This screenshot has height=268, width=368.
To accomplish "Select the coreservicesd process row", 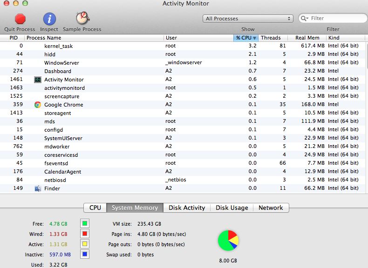I will [183, 155].
